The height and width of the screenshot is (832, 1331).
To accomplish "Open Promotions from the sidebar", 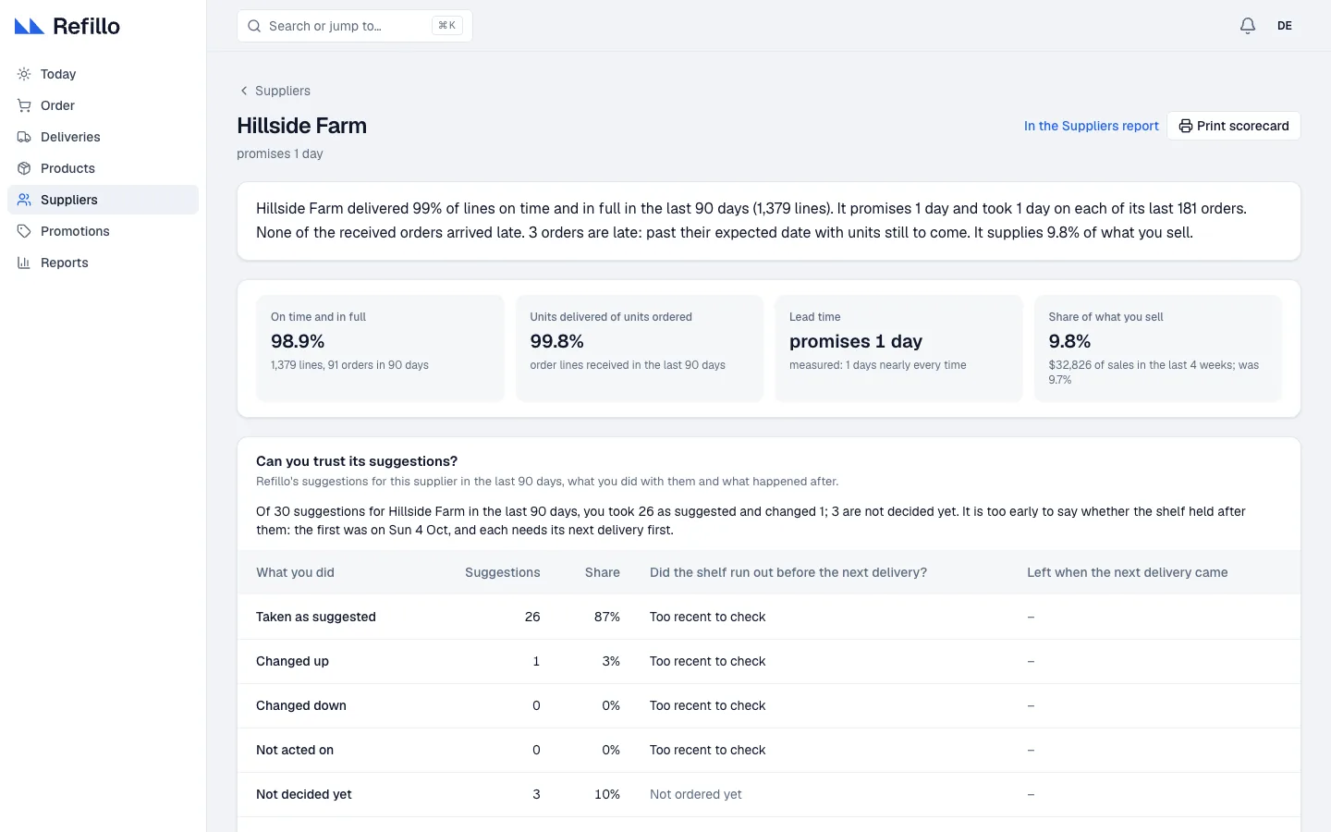I will pyautogui.click(x=103, y=231).
